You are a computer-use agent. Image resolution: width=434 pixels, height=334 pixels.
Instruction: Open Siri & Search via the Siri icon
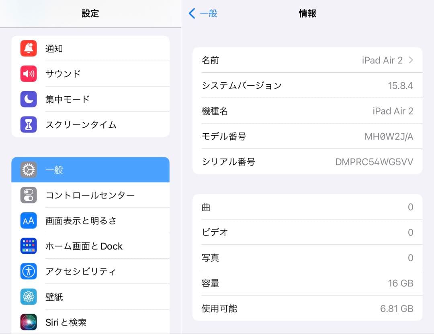point(28,322)
